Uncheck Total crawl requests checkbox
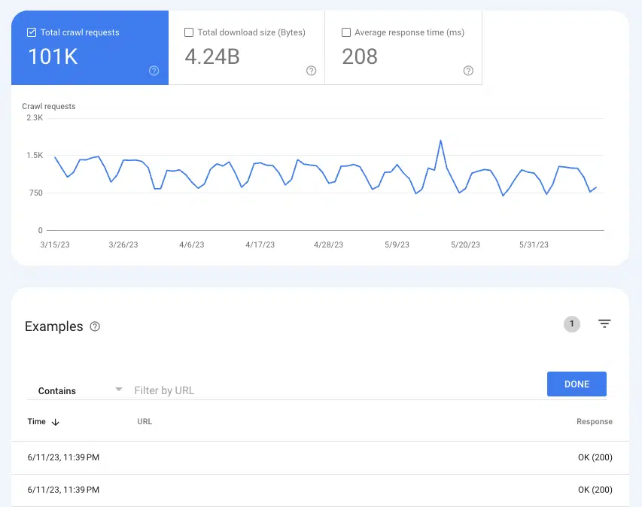The image size is (642, 507). (32, 32)
